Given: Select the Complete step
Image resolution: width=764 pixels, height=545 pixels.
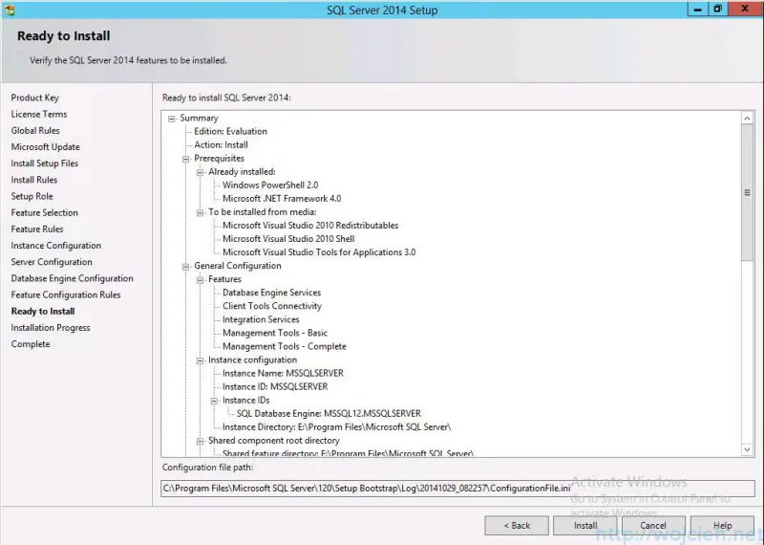Looking at the screenshot, I should [x=31, y=344].
